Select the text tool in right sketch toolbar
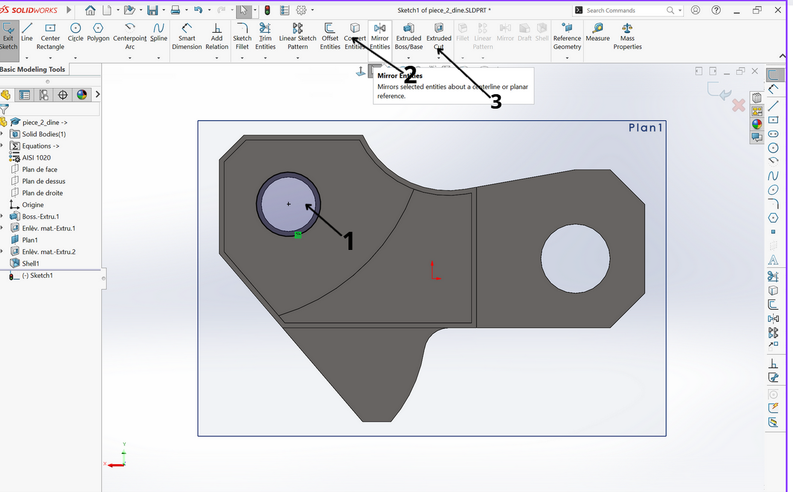This screenshot has height=492, width=793. tap(773, 261)
